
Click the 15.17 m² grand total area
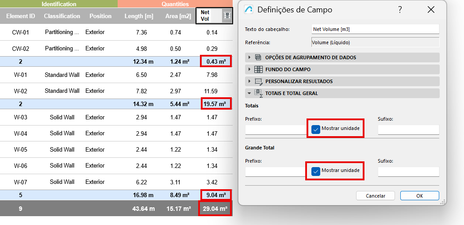[x=178, y=209]
